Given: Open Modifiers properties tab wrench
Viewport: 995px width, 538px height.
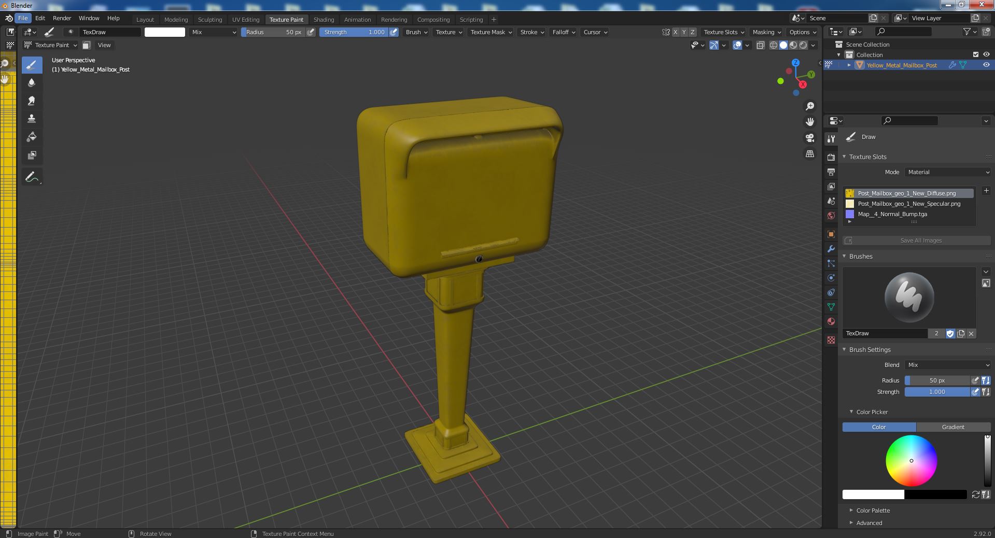Looking at the screenshot, I should pyautogui.click(x=831, y=248).
